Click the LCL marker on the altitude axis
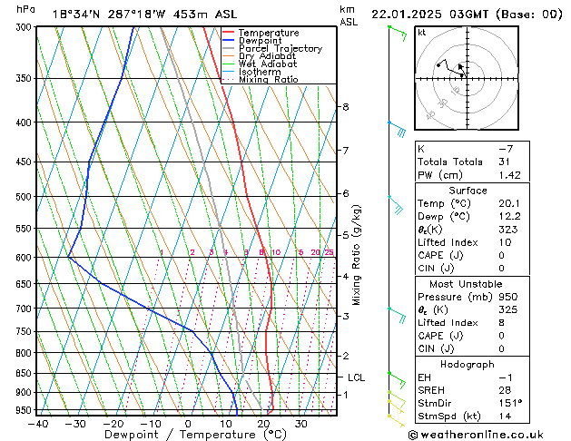Screen dimensions: 571x441 pos(356,377)
